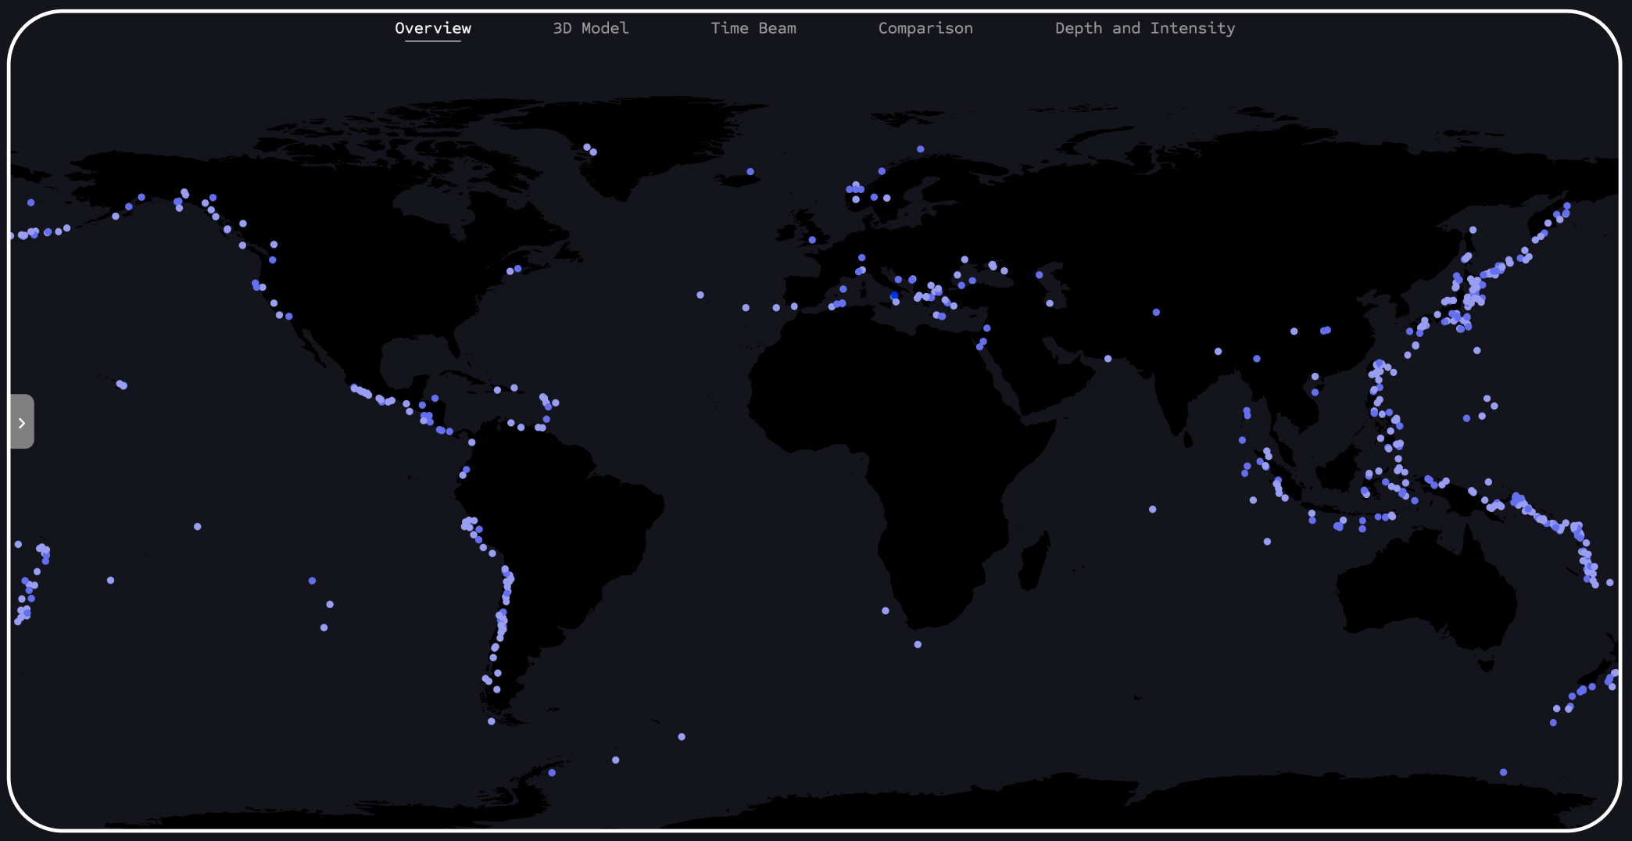Switch to the 3D Model tab
The width and height of the screenshot is (1632, 841).
point(590,28)
